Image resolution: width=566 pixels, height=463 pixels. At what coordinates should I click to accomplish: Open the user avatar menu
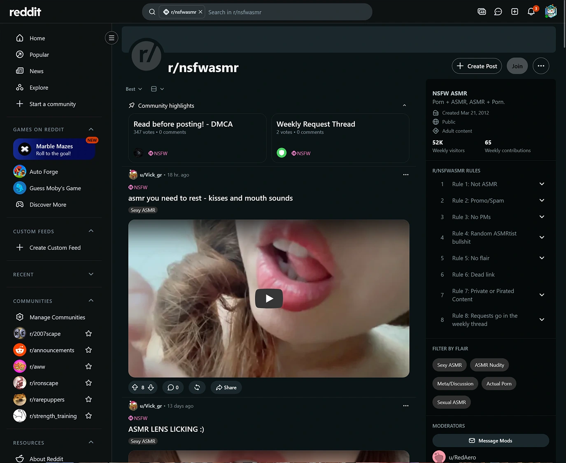pyautogui.click(x=551, y=12)
